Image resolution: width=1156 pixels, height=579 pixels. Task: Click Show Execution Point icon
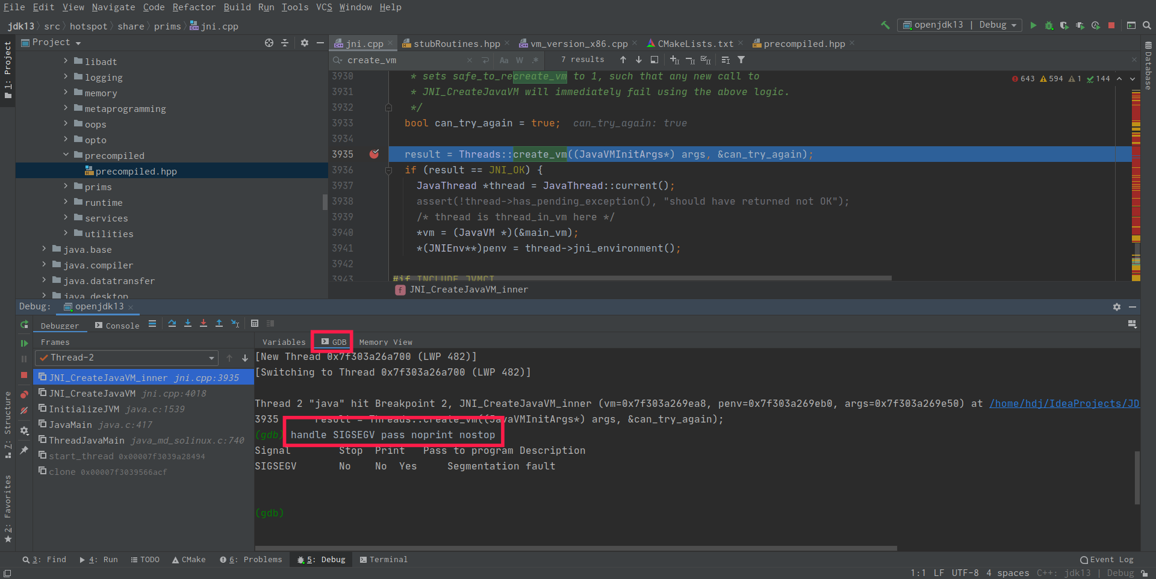pos(152,324)
